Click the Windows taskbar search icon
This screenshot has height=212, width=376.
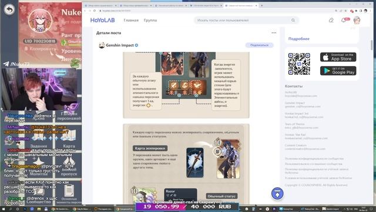pos(11,209)
